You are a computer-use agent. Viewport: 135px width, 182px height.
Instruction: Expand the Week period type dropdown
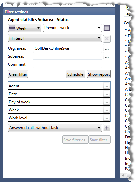click(x=25, y=28)
